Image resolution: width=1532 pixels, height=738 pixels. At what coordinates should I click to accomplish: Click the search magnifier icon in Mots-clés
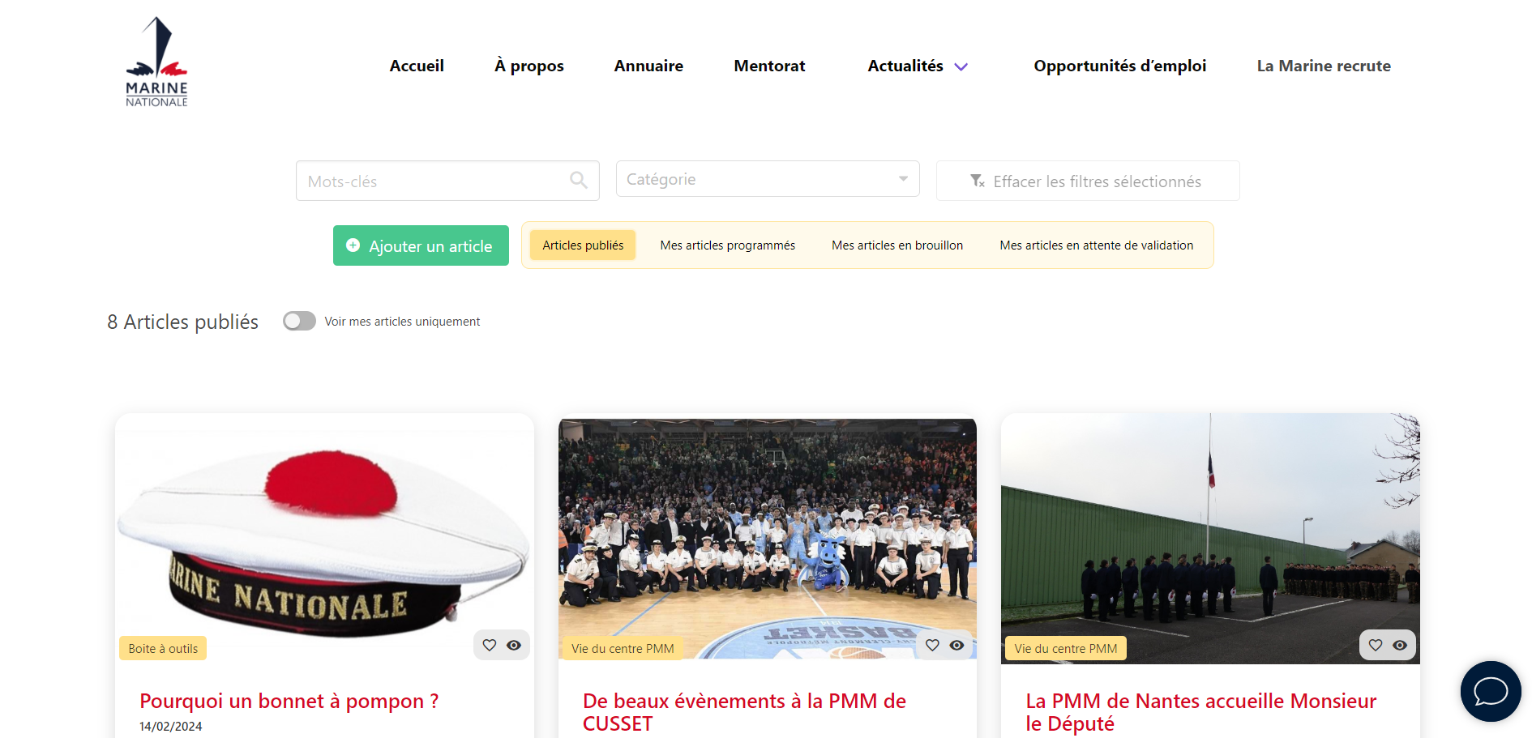(578, 180)
